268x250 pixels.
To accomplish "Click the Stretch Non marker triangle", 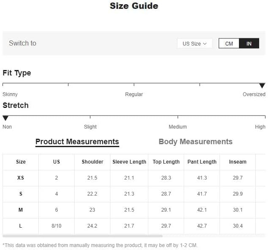I will [x=5, y=118].
